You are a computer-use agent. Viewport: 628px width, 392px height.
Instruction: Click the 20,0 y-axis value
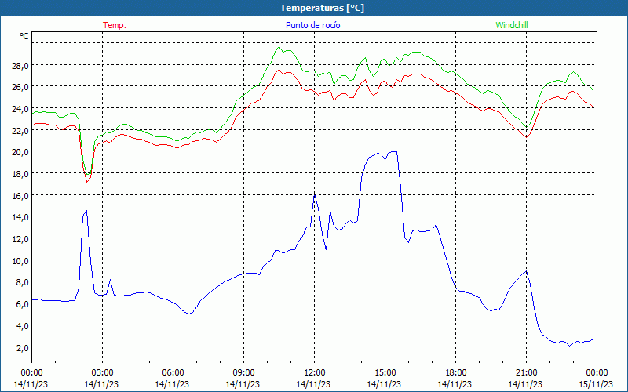[x=20, y=152]
